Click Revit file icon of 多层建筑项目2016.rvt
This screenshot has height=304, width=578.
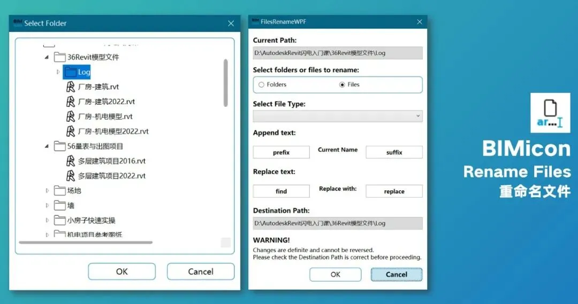71,161
